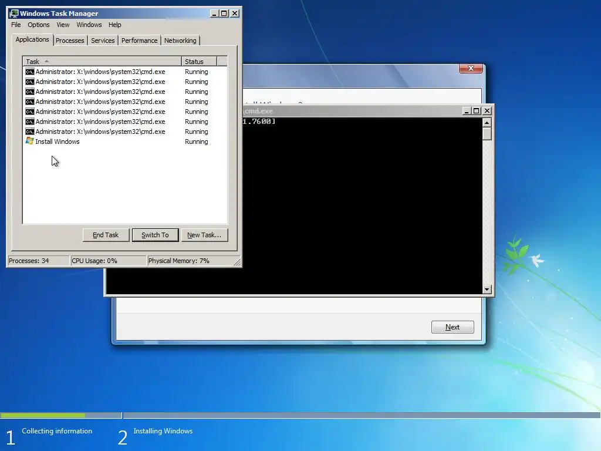Close the cmd.exe window
Viewport: 601px width, 451px height.
[487, 111]
